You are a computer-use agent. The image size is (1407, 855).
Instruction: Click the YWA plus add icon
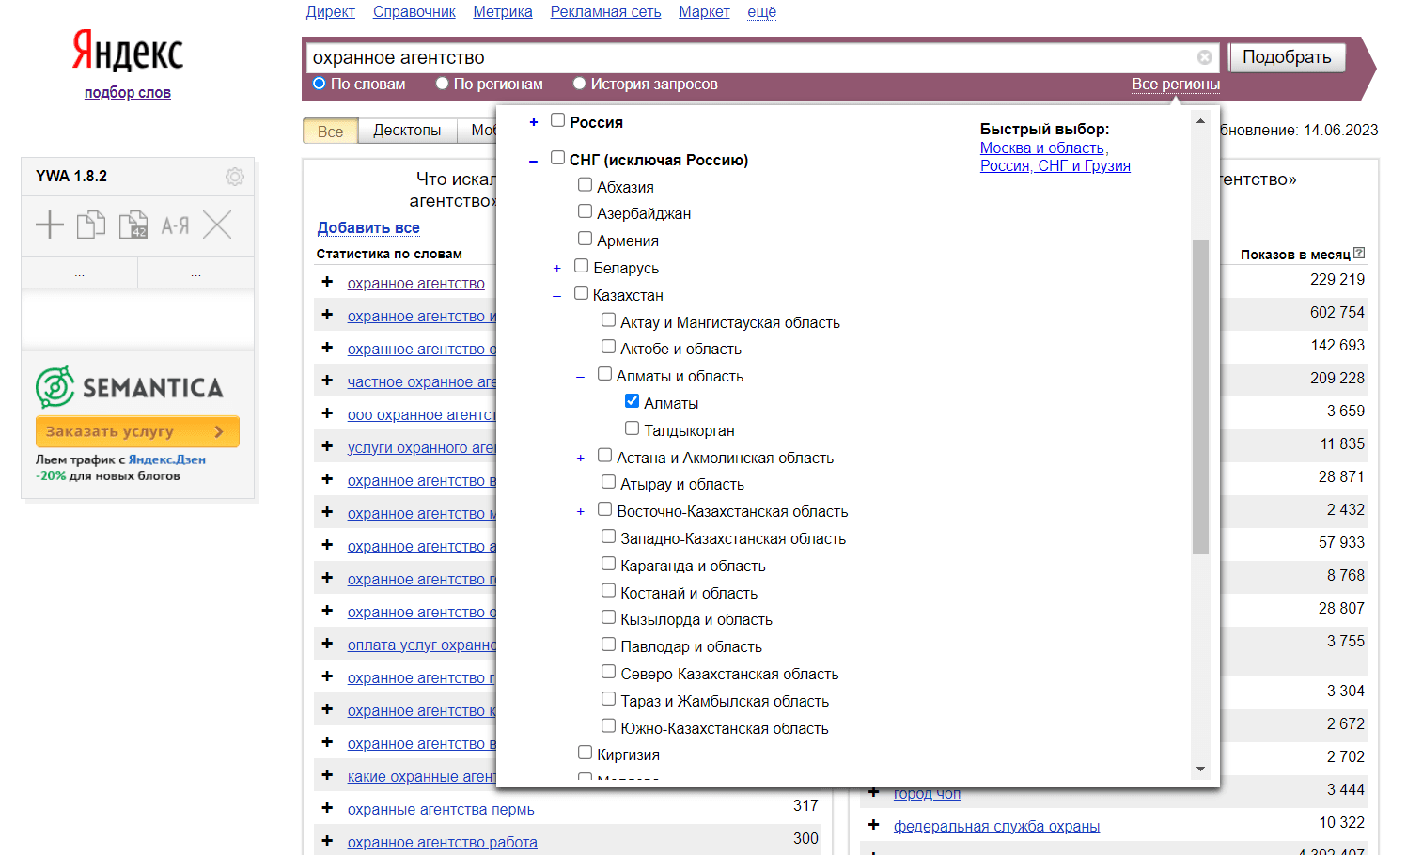(x=49, y=225)
